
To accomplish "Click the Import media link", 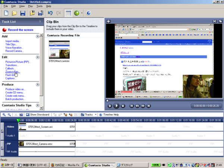I will 13,41.
